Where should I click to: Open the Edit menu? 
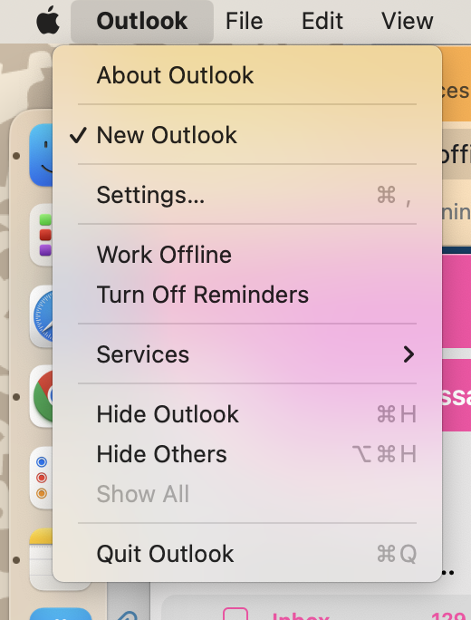322,21
